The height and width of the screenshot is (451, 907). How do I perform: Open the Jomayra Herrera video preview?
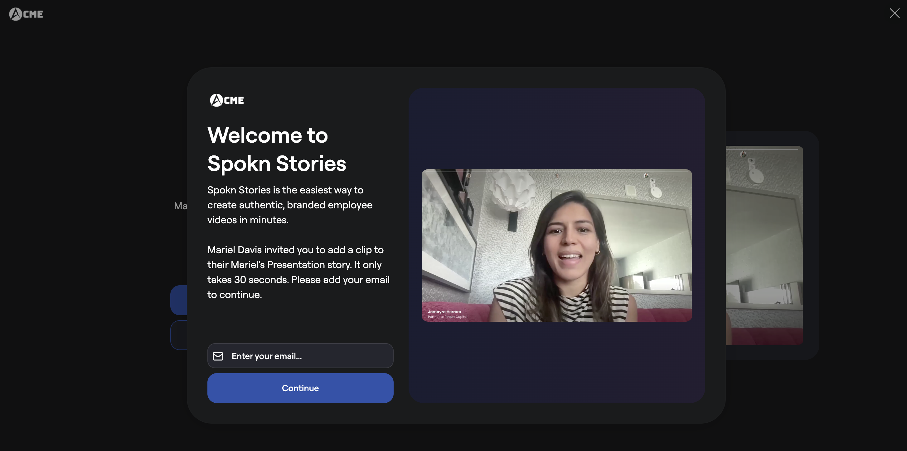tap(557, 245)
